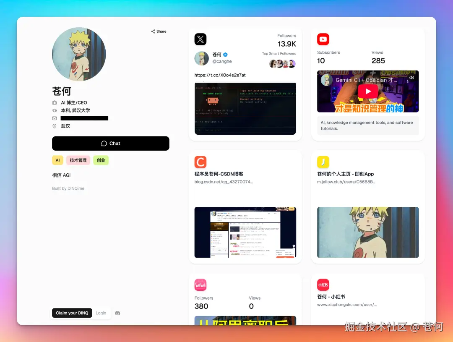The height and width of the screenshot is (342, 453).
Task: Click the Discord icon next to Login
Action: coord(117,313)
